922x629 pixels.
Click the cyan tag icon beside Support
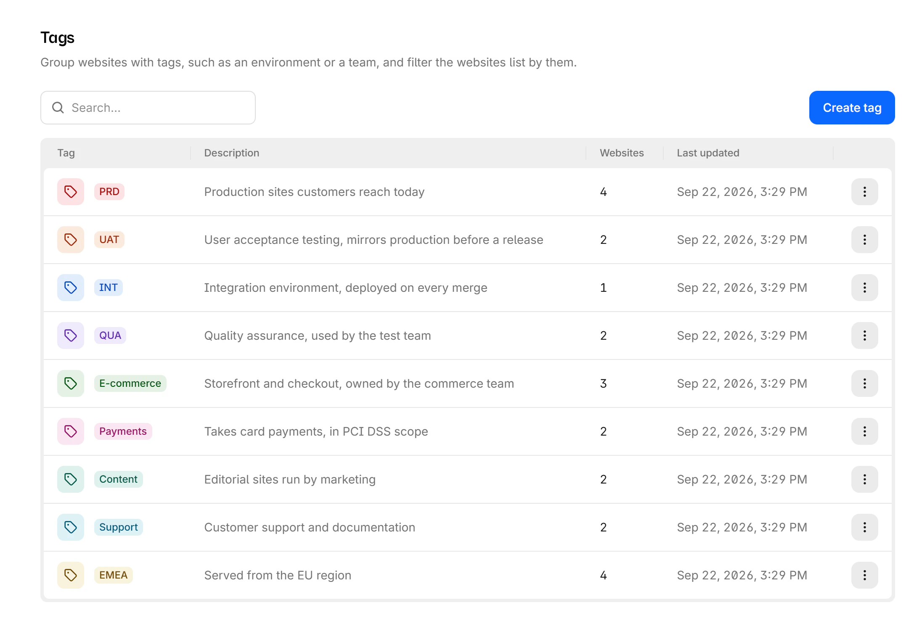[71, 527]
